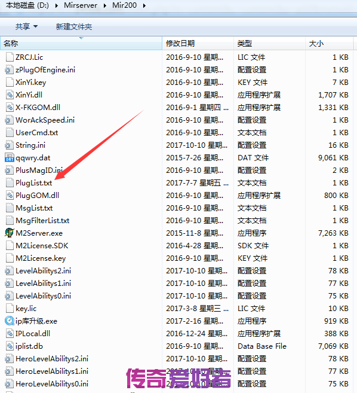The width and height of the screenshot is (357, 393).
Task: Select the String.ini settings icon
Action: coord(10,145)
